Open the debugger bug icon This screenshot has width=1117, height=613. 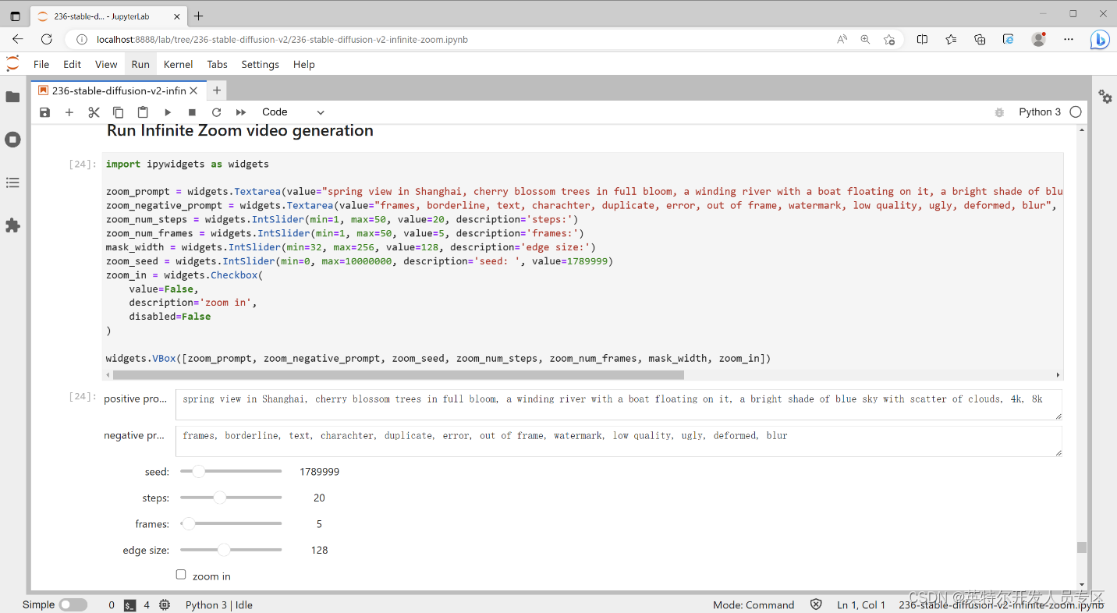999,112
